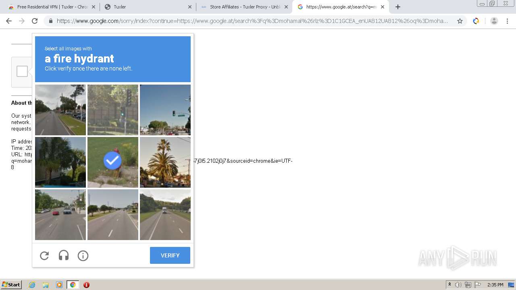
Task: Switch to Store Affiliates tab
Action: 244,7
